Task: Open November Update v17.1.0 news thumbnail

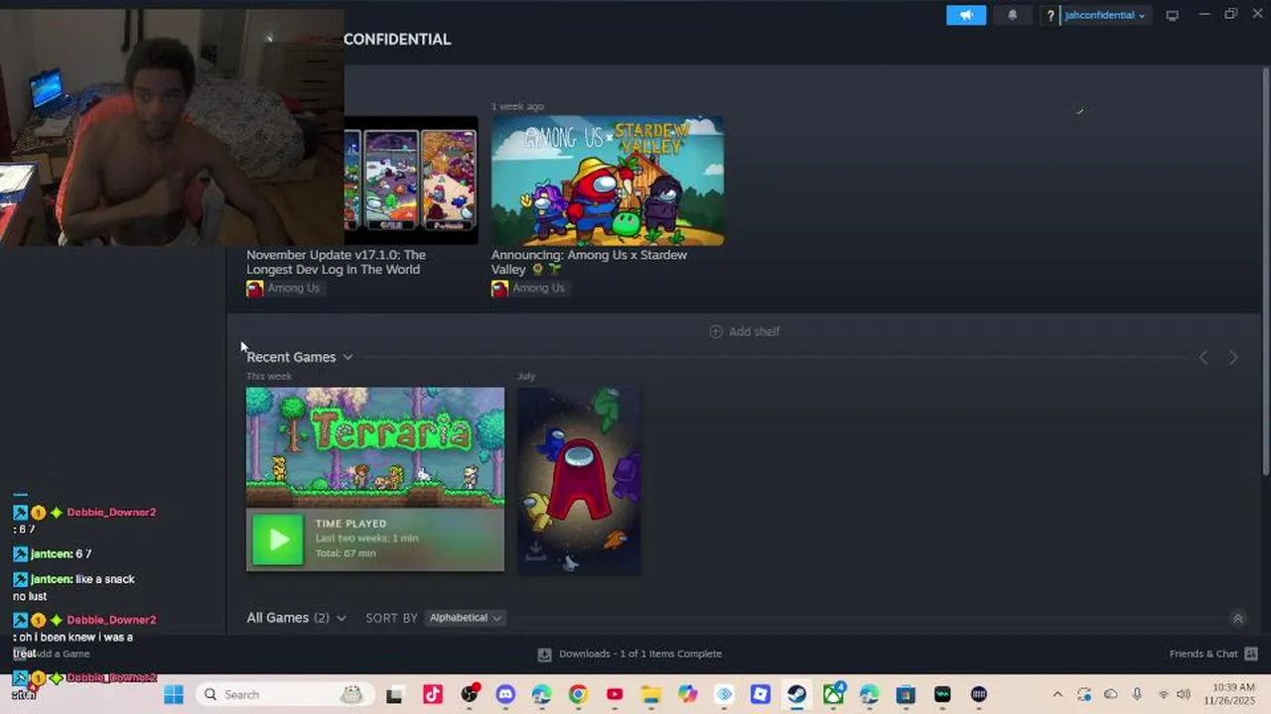Action: pos(411,180)
